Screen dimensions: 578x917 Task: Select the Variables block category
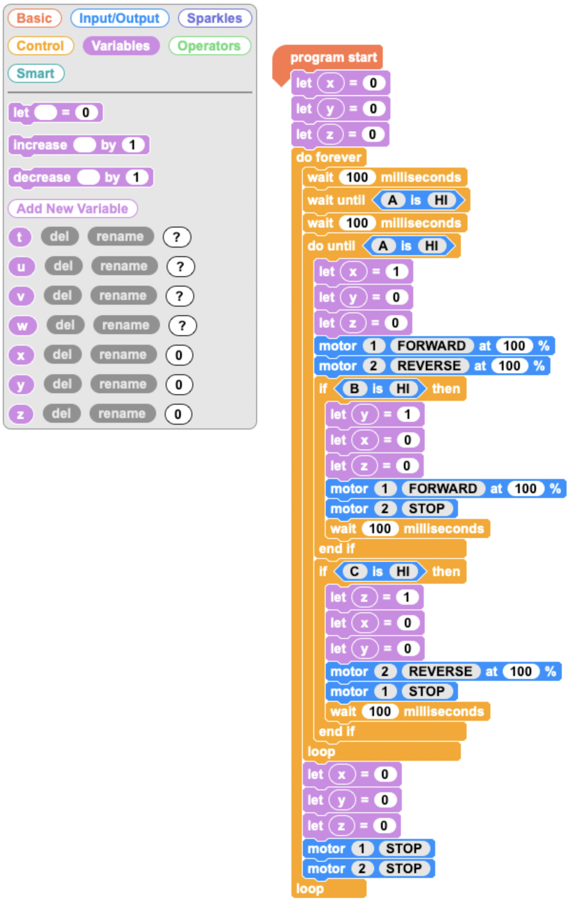(x=120, y=46)
